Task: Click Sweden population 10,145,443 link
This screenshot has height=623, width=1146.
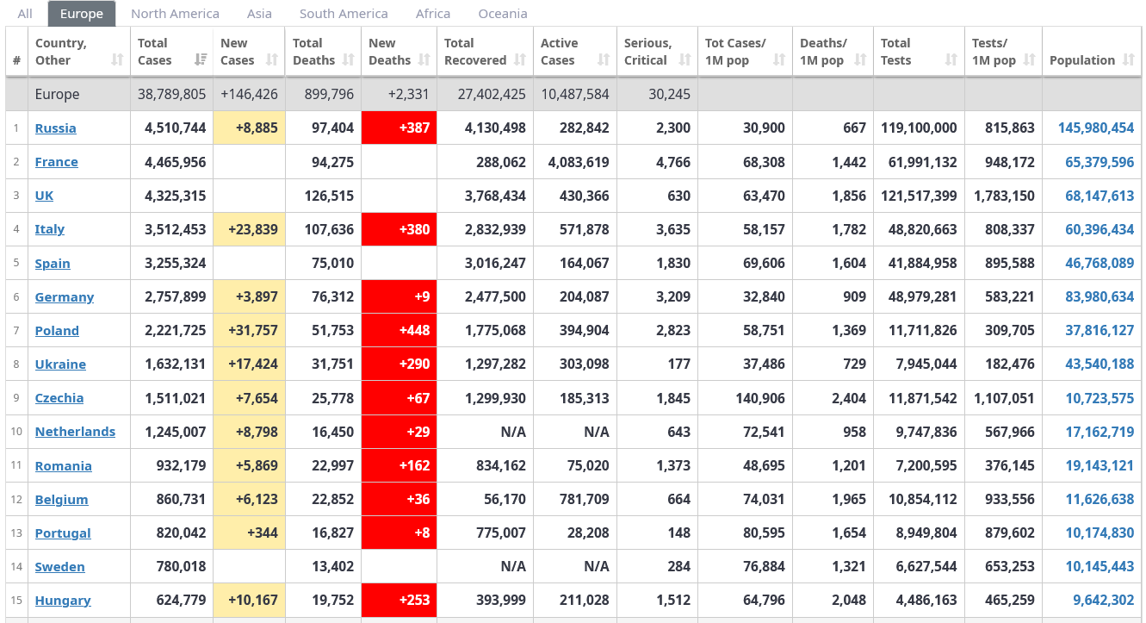Action: tap(1100, 567)
